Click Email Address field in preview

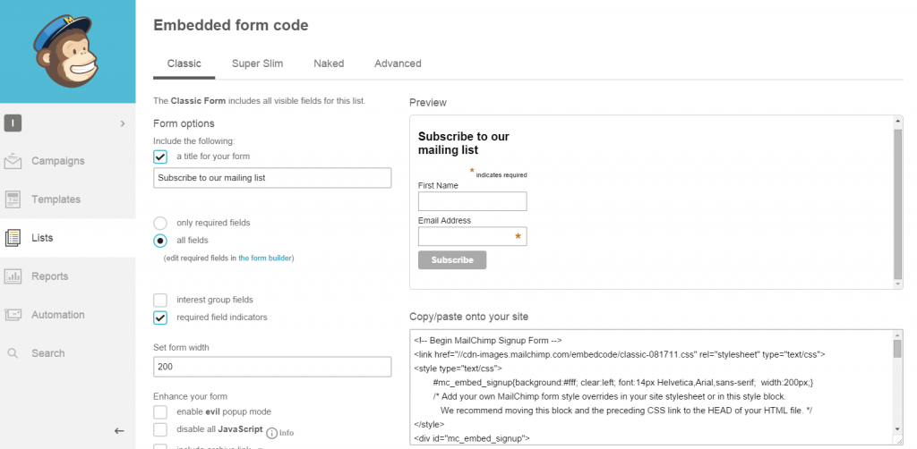click(473, 236)
